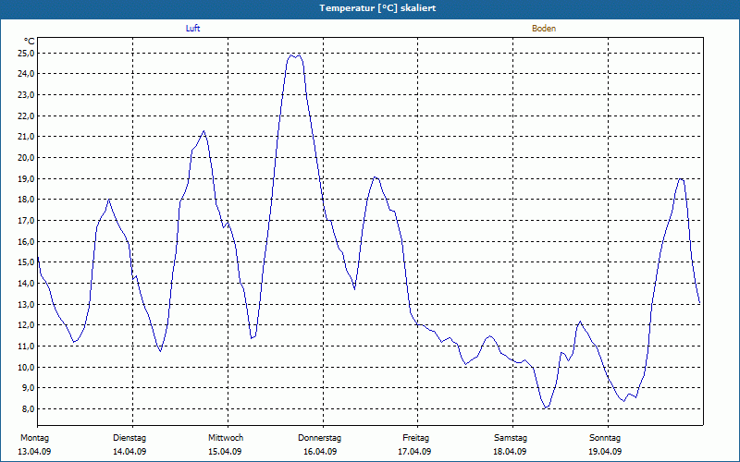Viewport: 740px width, 462px height.
Task: Select the '24,0' y-axis value
Action: (x=26, y=74)
